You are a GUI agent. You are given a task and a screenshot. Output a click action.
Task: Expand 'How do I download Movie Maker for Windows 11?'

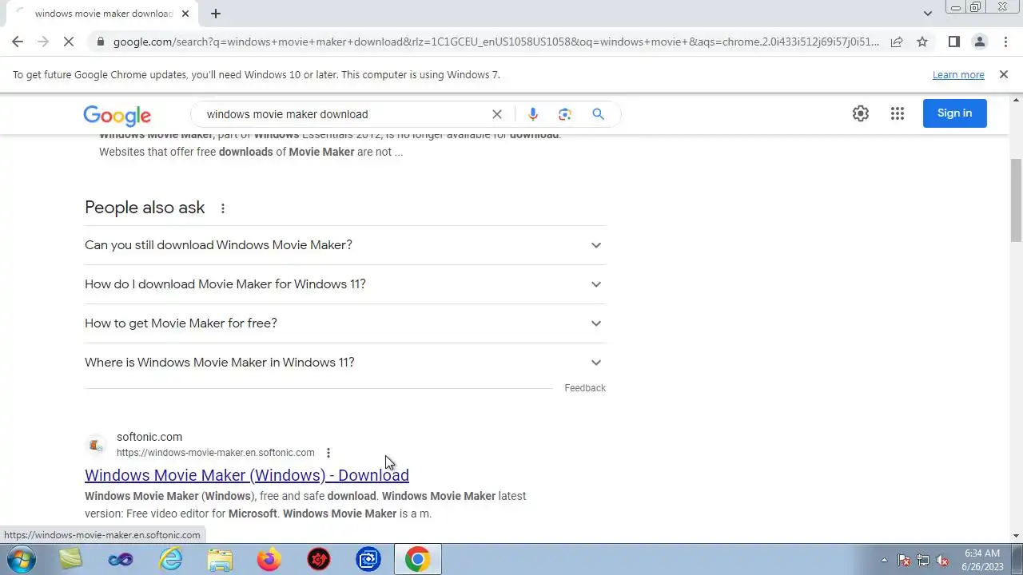[345, 284]
